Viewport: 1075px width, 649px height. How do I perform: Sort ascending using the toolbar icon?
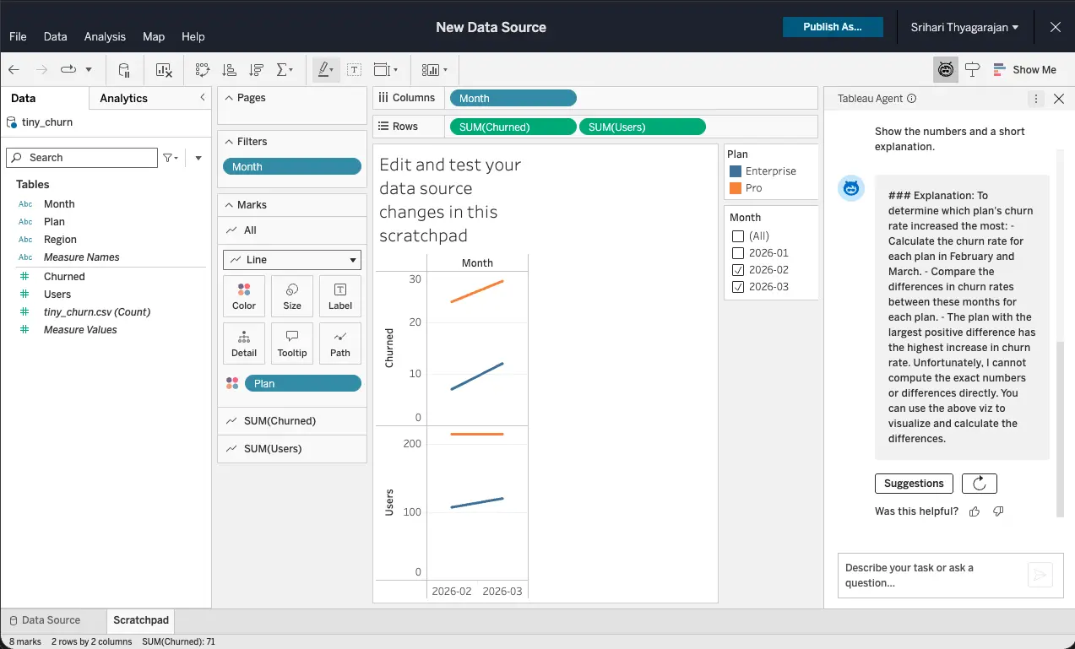(x=229, y=70)
